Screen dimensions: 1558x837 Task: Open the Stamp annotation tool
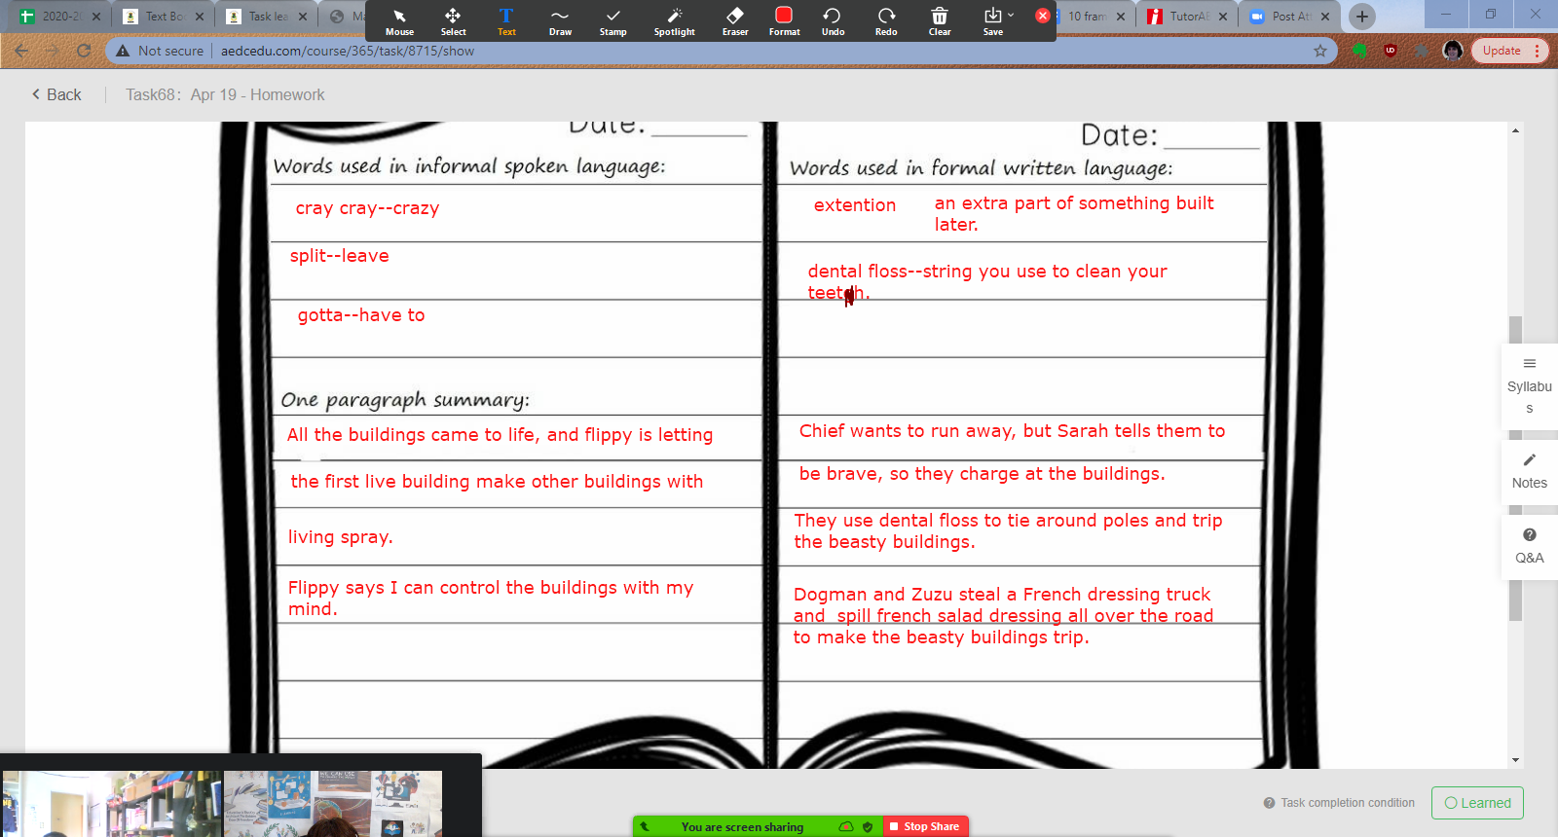click(x=612, y=21)
